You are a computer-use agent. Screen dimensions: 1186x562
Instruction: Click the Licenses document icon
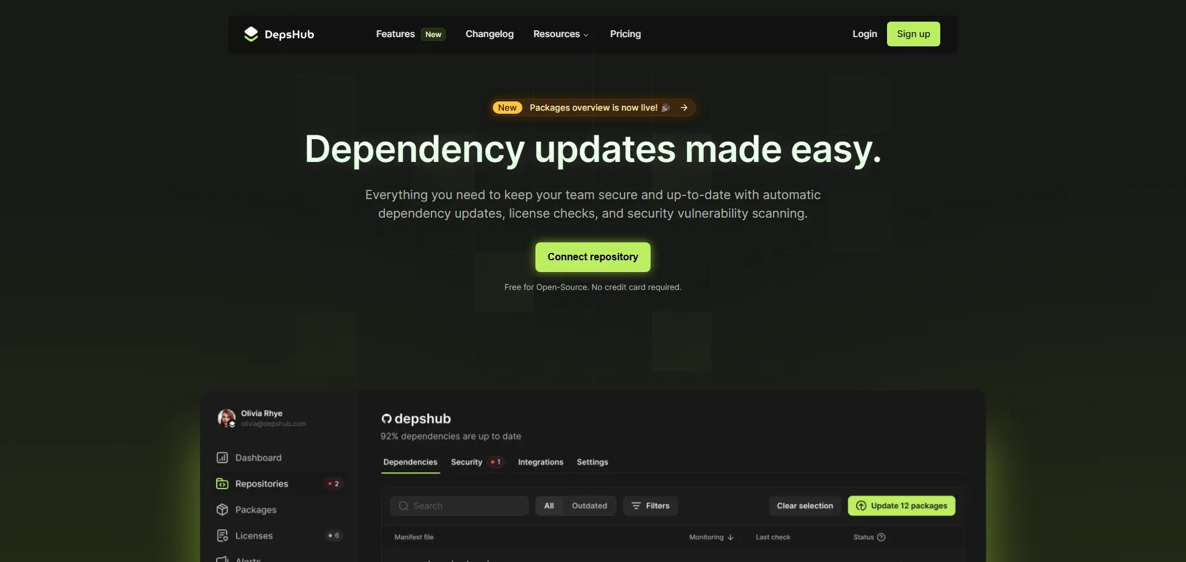point(222,535)
